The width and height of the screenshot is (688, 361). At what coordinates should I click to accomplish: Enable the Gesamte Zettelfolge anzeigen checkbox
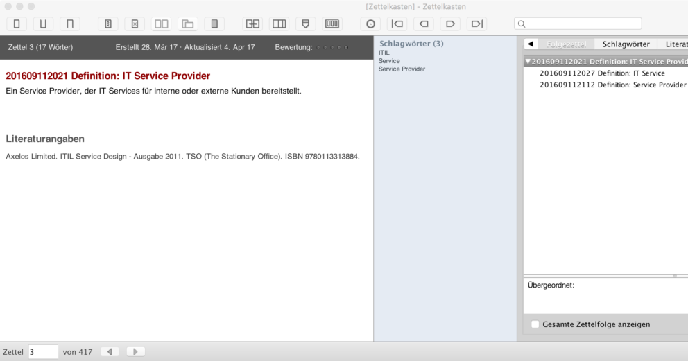535,324
